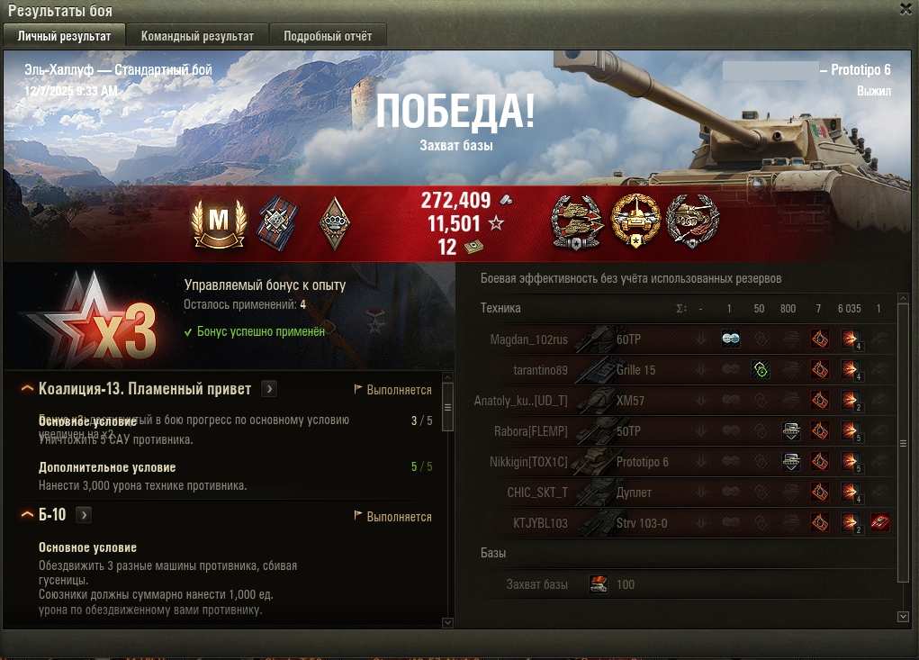Click the spotted icon in Magdan_102rus row

point(730,339)
